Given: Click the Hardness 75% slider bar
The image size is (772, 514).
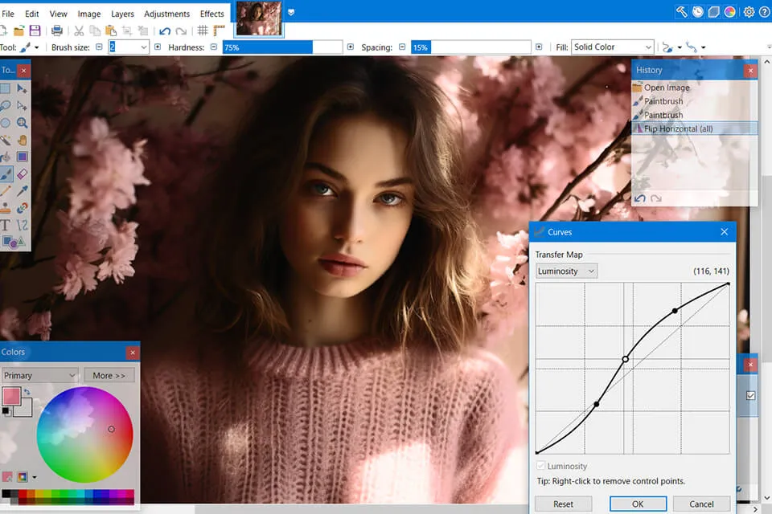Looking at the screenshot, I should (x=282, y=47).
